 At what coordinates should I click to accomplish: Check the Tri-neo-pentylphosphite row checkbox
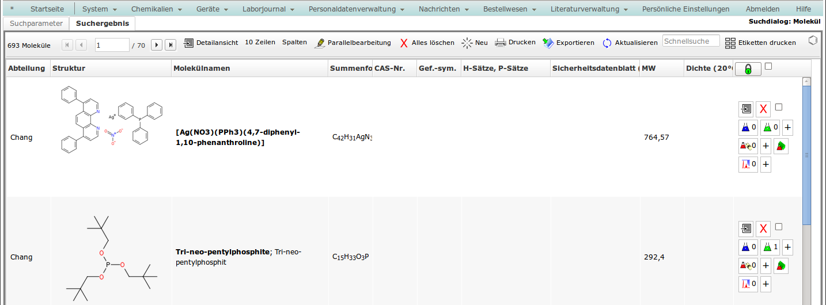coord(779,227)
